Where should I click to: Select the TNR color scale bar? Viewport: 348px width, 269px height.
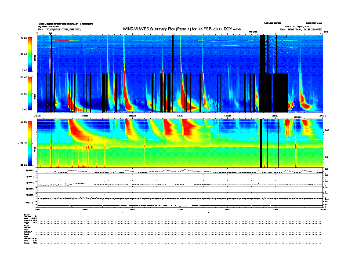point(30,143)
